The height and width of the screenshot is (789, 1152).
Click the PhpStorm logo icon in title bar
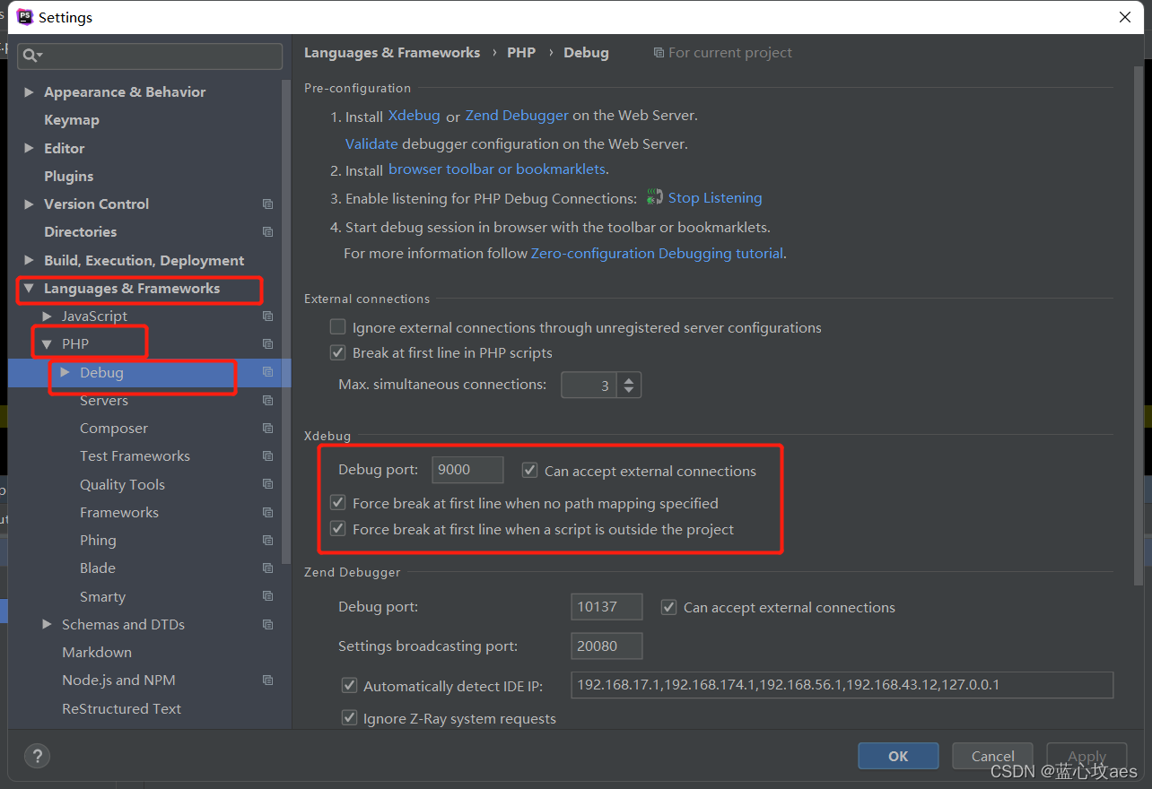pyautogui.click(x=25, y=17)
